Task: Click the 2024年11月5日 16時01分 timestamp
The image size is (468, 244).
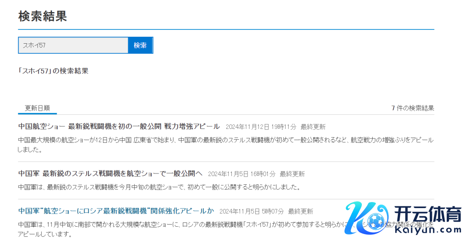Action: [241, 174]
